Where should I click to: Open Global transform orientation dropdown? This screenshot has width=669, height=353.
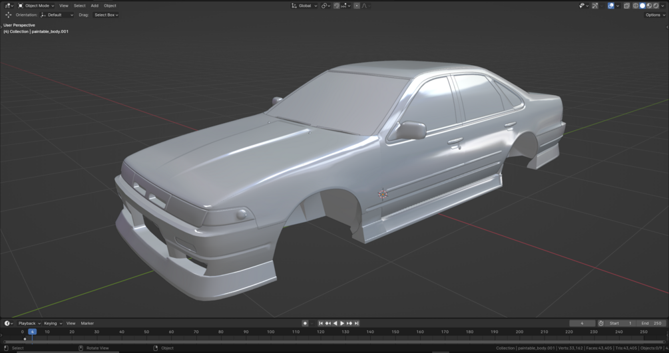(304, 5)
